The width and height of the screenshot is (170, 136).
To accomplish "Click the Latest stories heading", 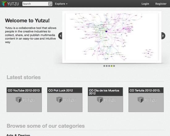I will [23, 77].
